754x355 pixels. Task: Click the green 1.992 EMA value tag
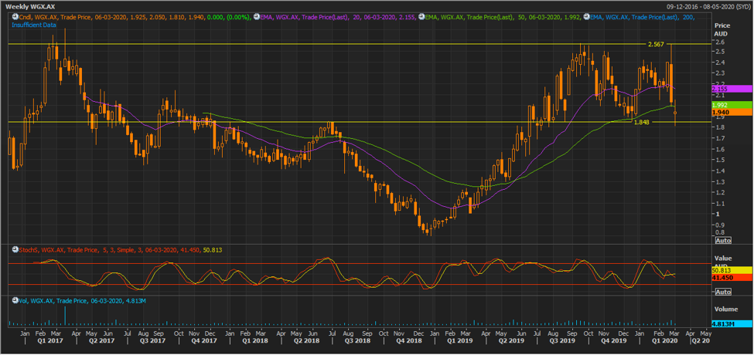coord(731,105)
